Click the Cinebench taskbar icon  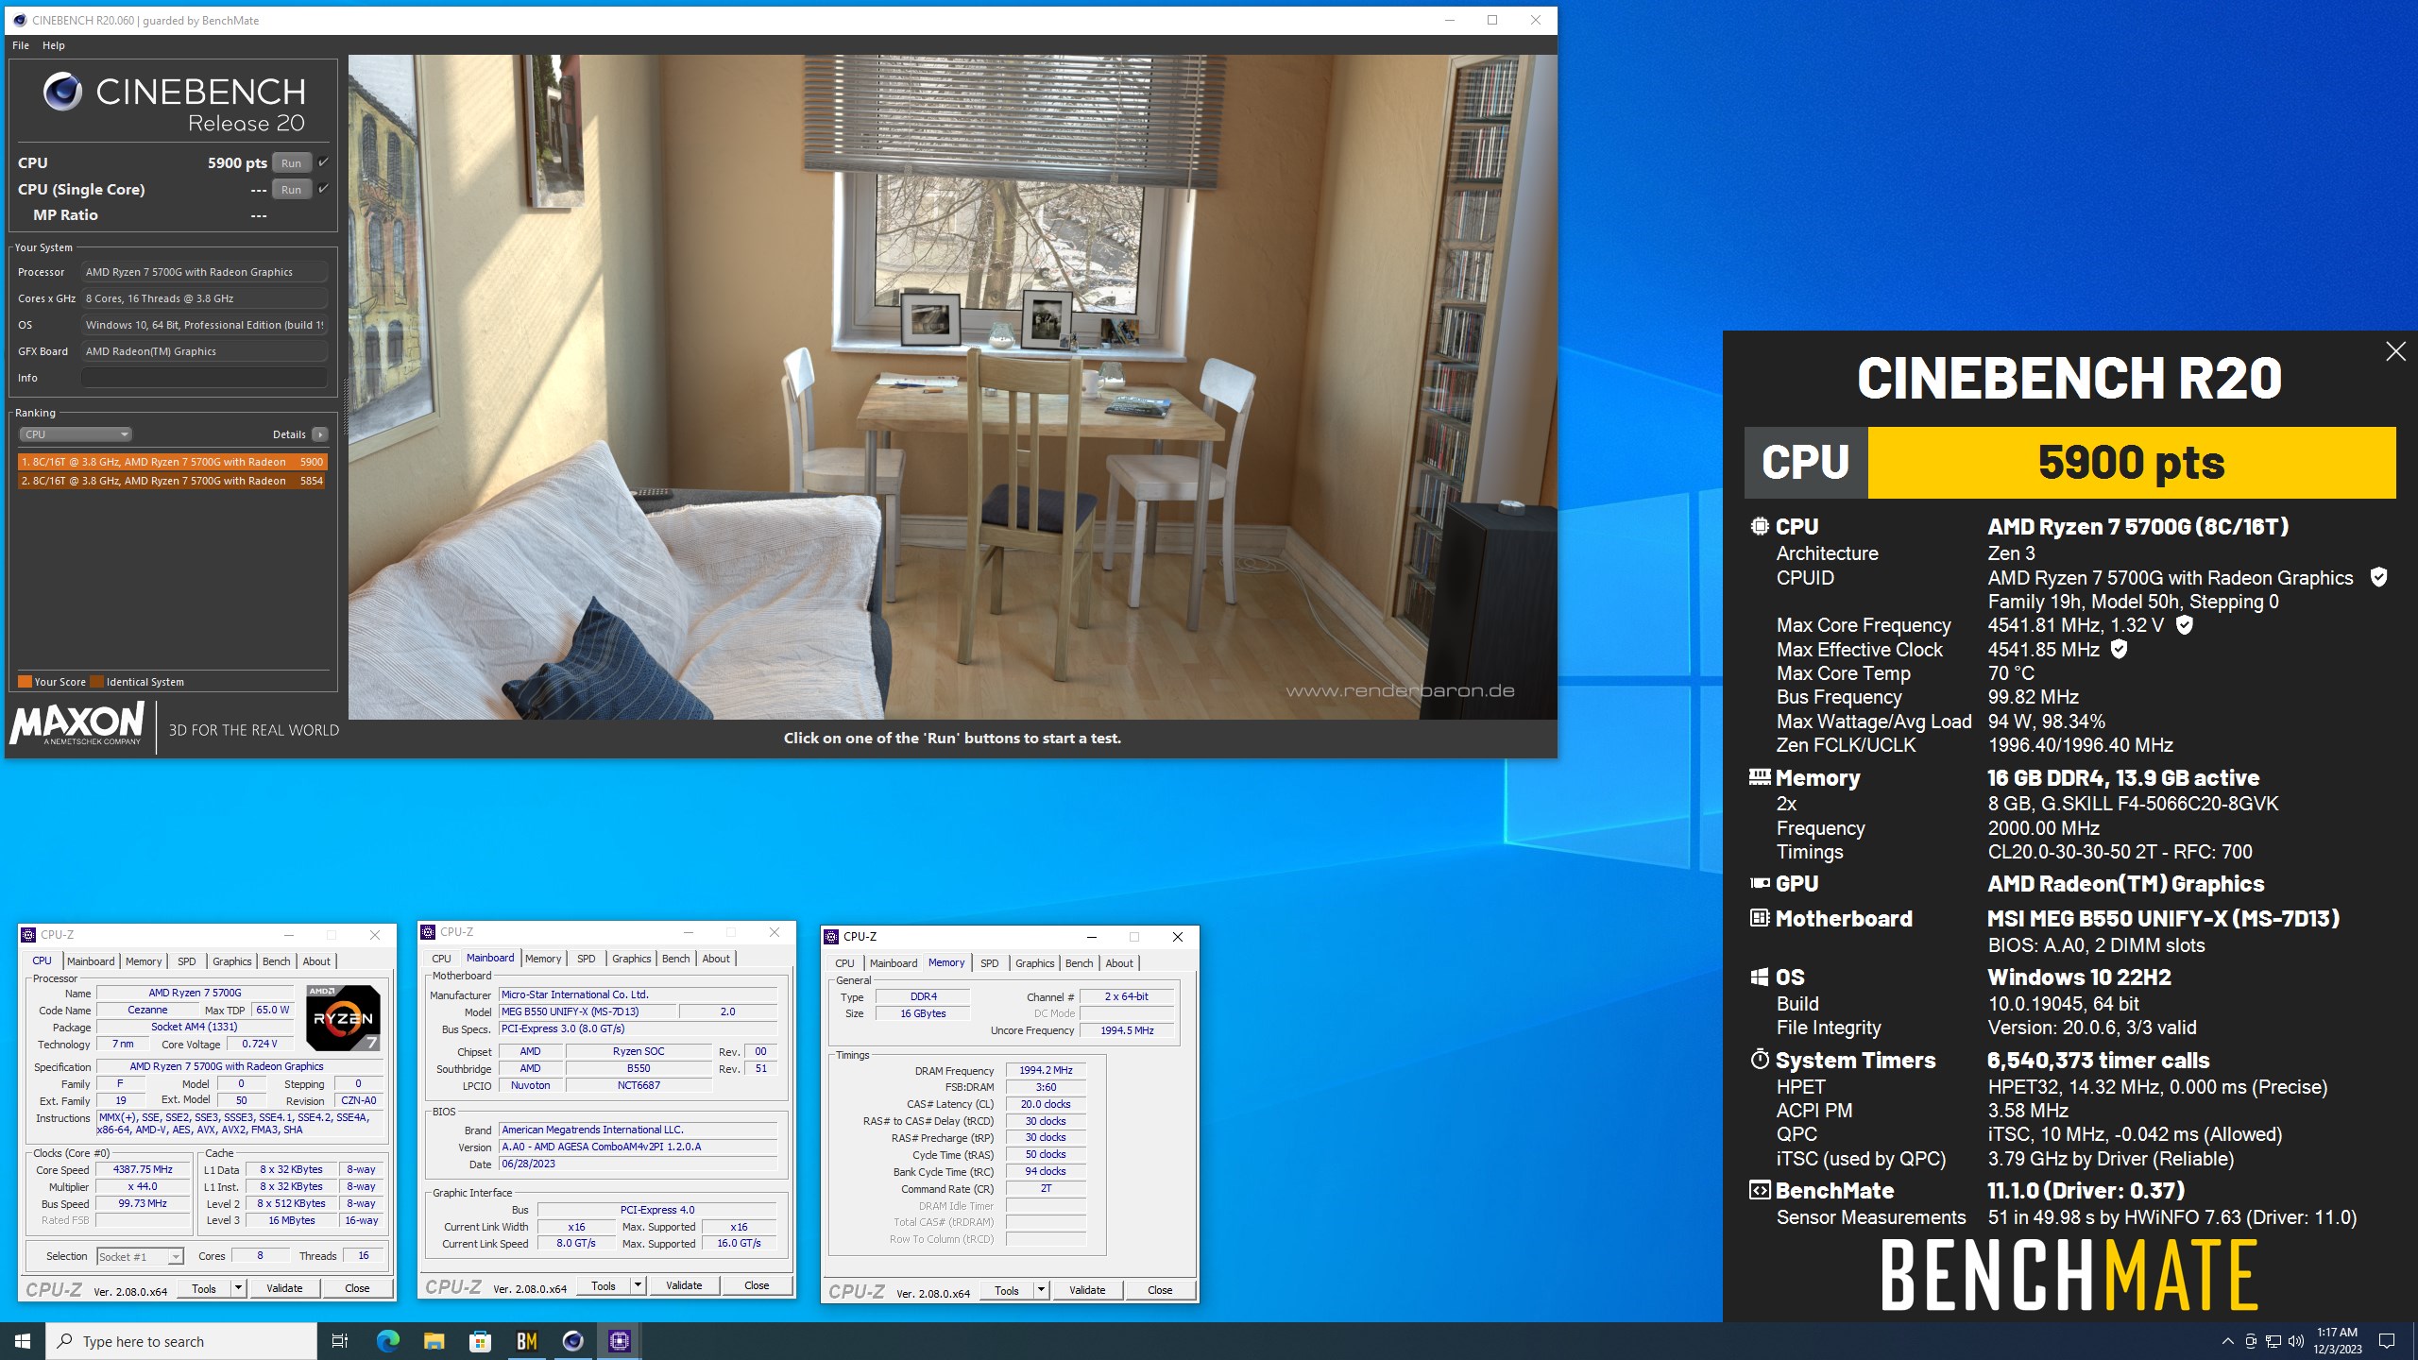click(x=573, y=1341)
